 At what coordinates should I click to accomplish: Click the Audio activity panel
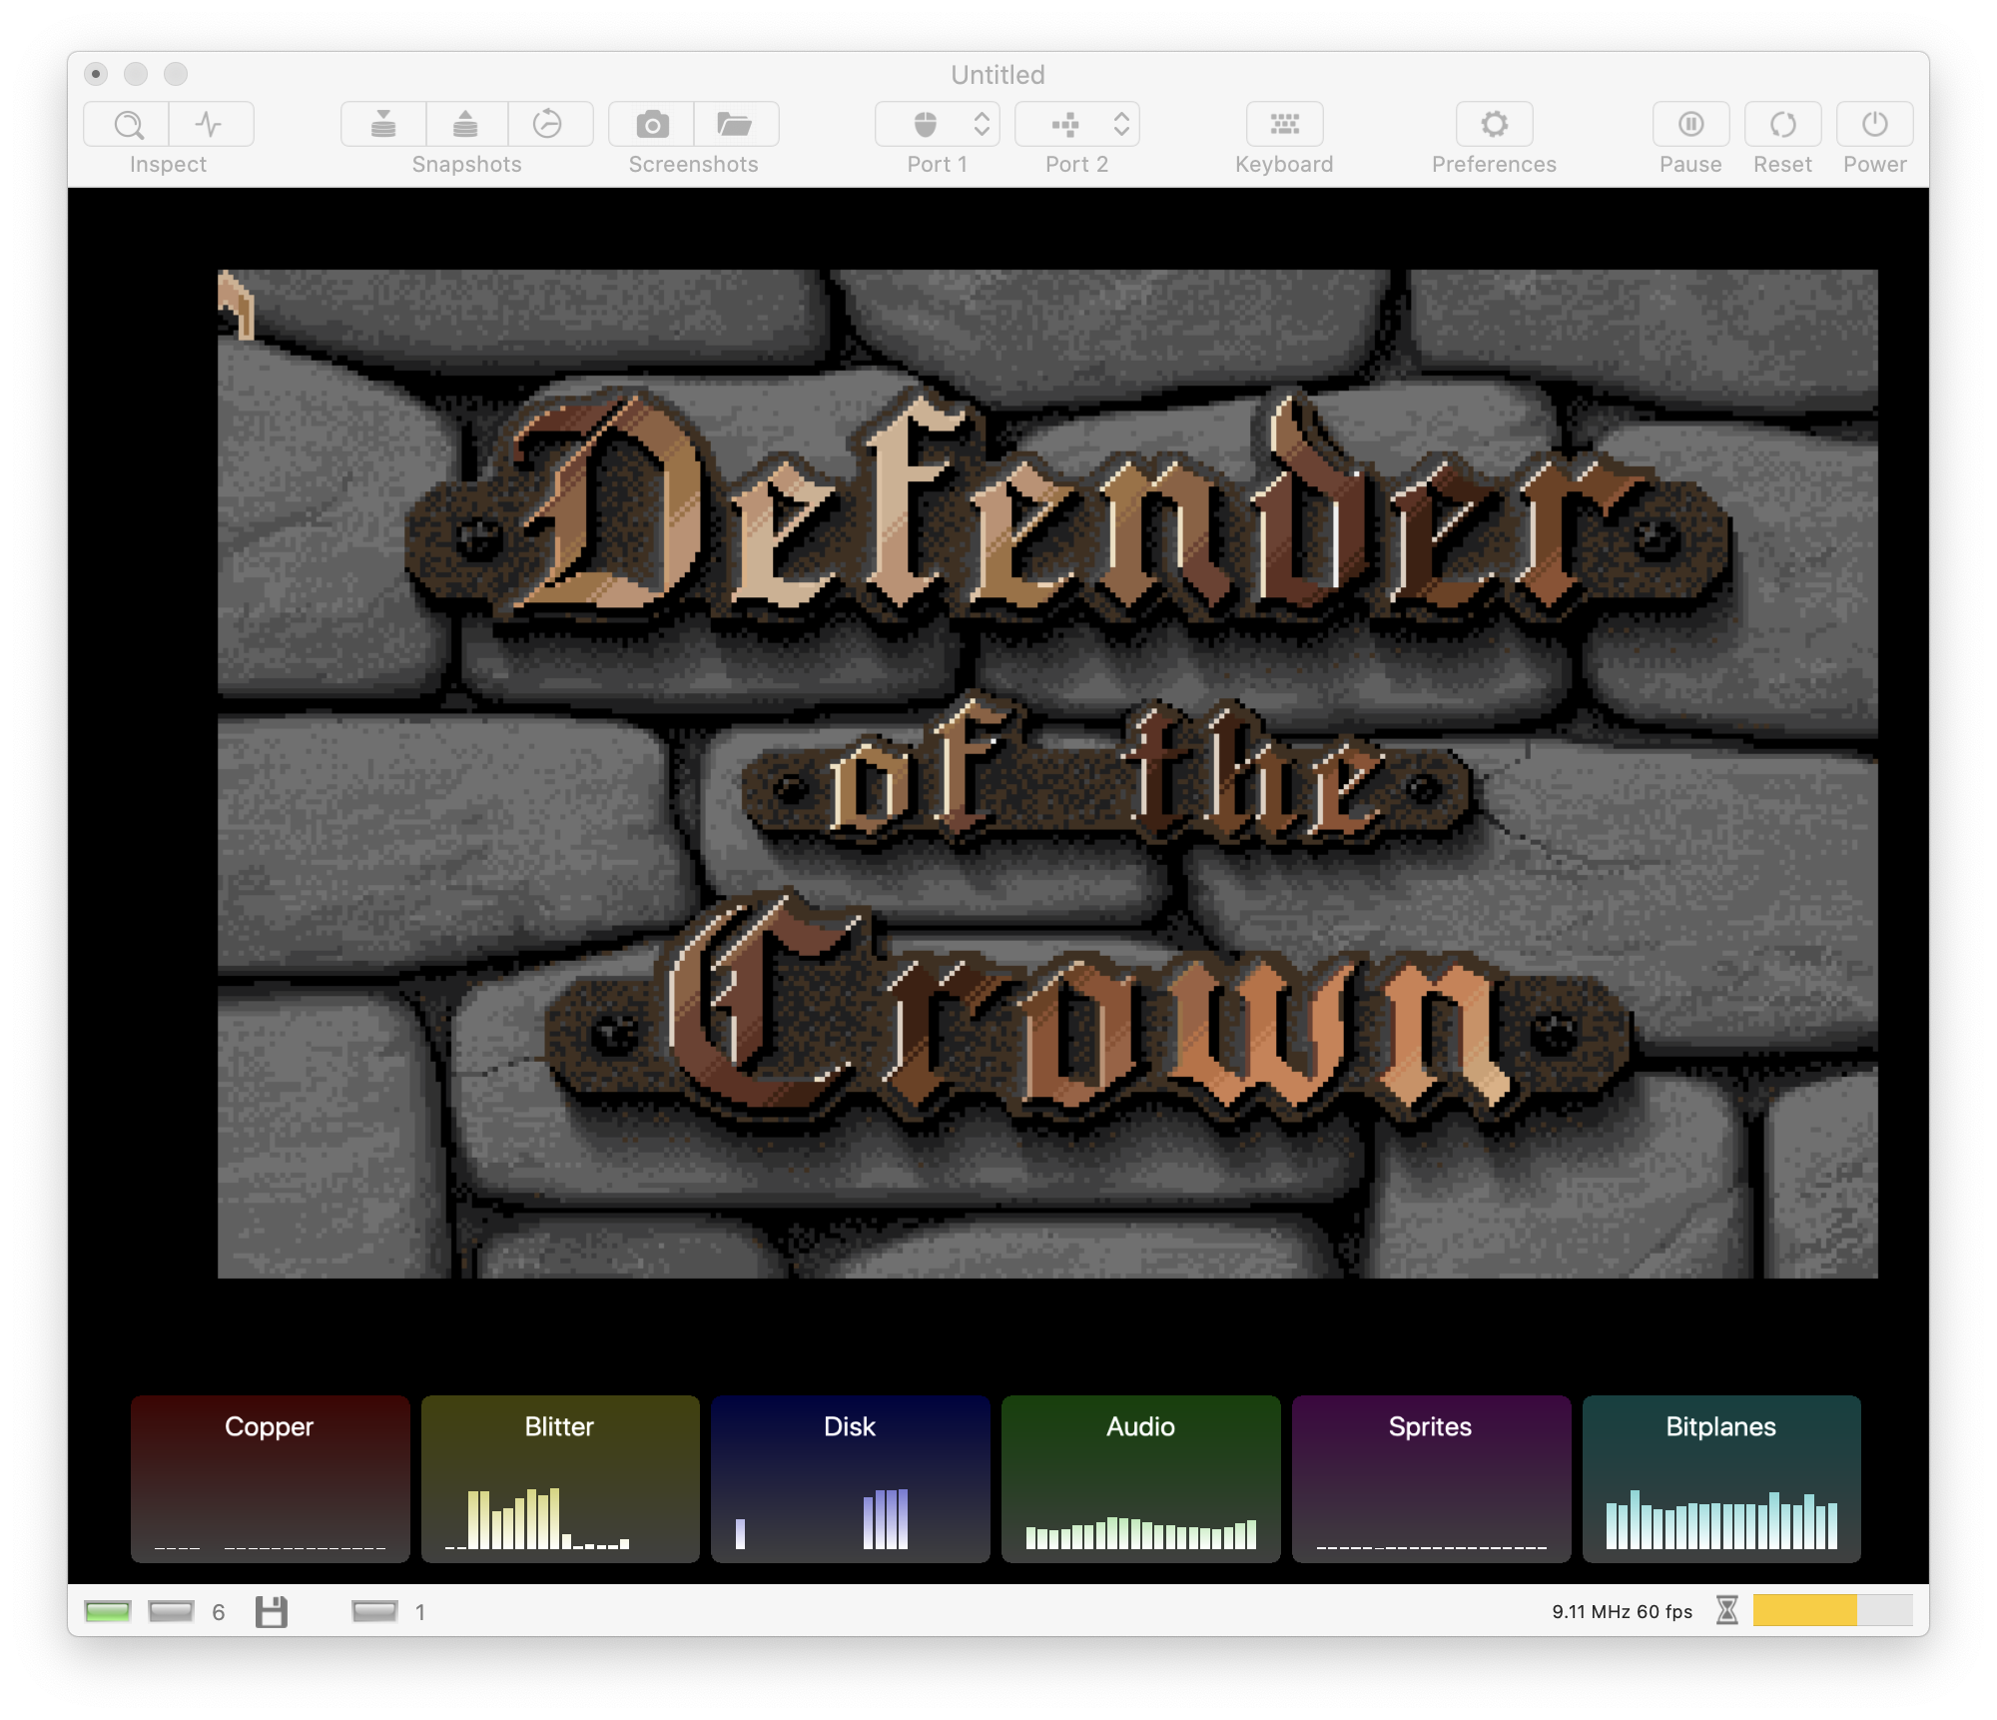point(1141,1478)
